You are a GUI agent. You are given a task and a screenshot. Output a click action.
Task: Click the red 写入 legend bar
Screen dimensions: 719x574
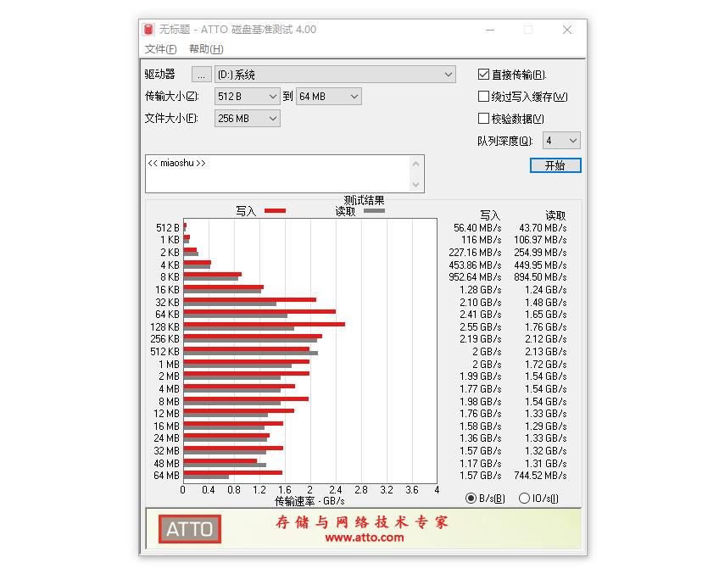(273, 211)
